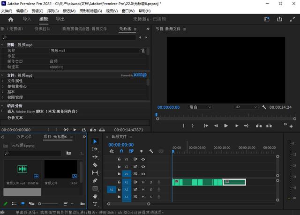Viewport: 300px width, 215px height.
Task: Step forward one frame in program monitor
Action: [236, 126]
